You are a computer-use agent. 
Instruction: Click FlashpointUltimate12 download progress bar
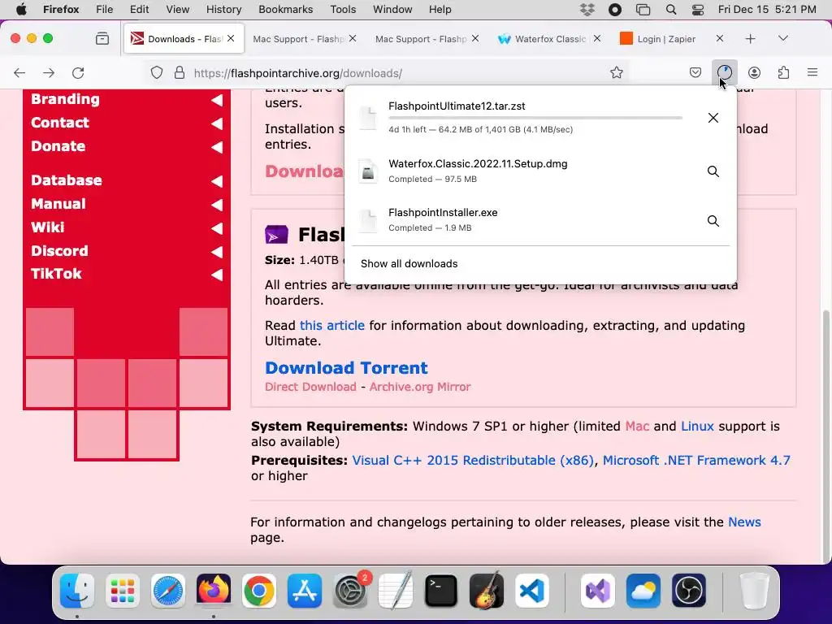(x=535, y=118)
